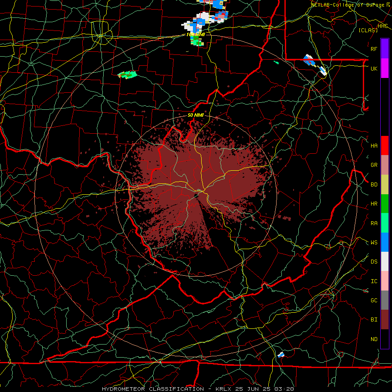Click the IC legend label
The image size is (392, 392).
coord(374,281)
